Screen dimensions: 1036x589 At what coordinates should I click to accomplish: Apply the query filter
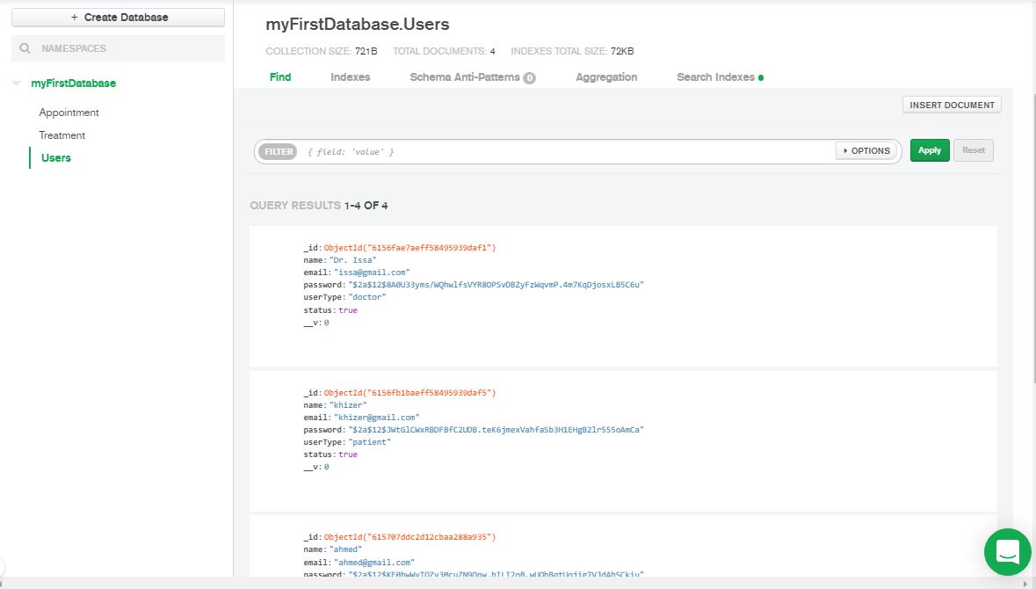pos(930,150)
